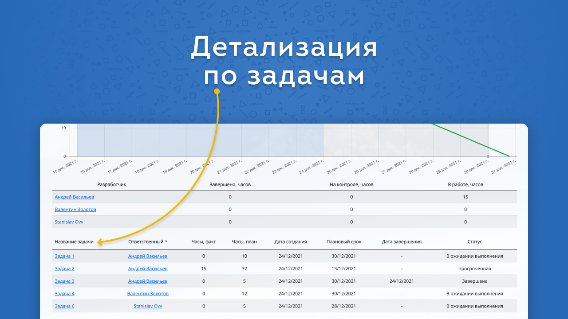Click the 24/12/2021 completion date of Задача 3
Viewport: 568px width, 319px height.
[x=402, y=281]
